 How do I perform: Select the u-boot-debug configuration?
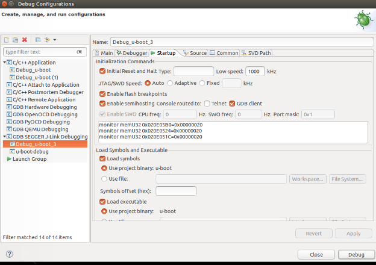point(32,152)
